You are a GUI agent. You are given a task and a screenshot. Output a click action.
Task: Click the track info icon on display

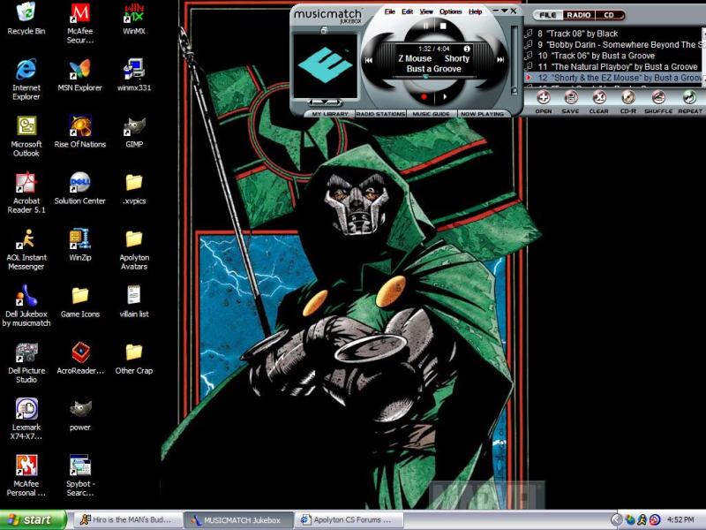pyautogui.click(x=467, y=49)
